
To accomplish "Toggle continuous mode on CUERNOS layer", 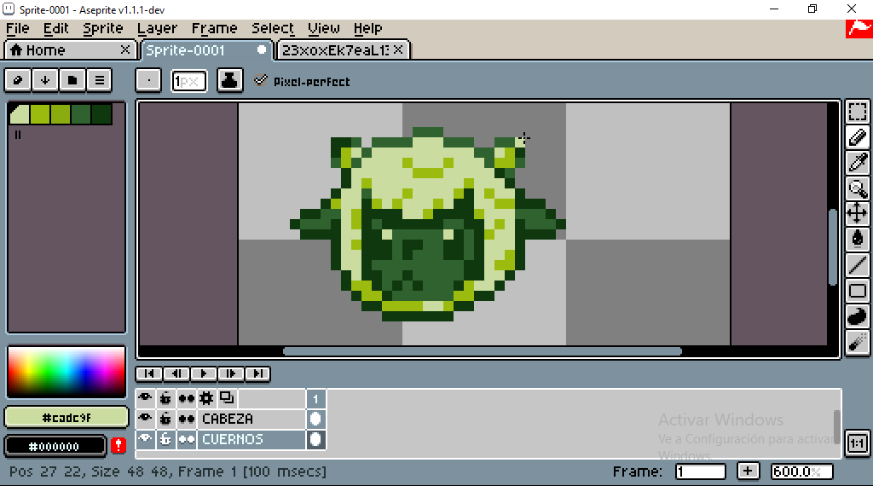I will (186, 439).
